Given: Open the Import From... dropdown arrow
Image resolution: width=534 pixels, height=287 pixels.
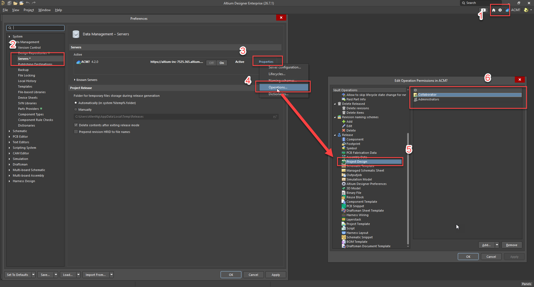Looking at the screenshot, I should pyautogui.click(x=112, y=275).
